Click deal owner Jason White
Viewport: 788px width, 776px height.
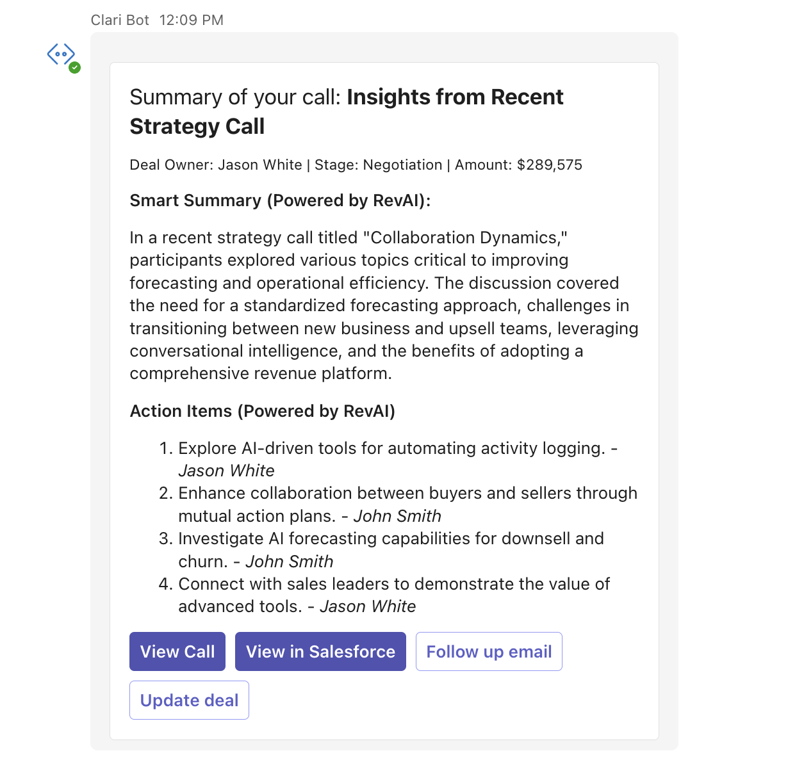point(259,165)
